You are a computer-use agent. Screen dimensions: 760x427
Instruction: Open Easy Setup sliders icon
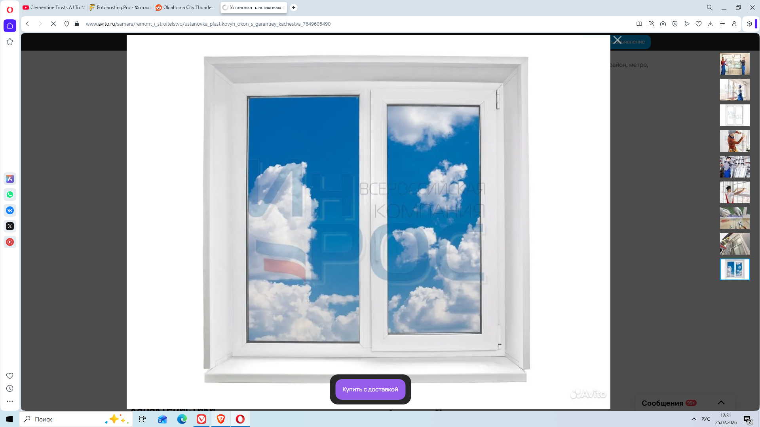pos(722,24)
